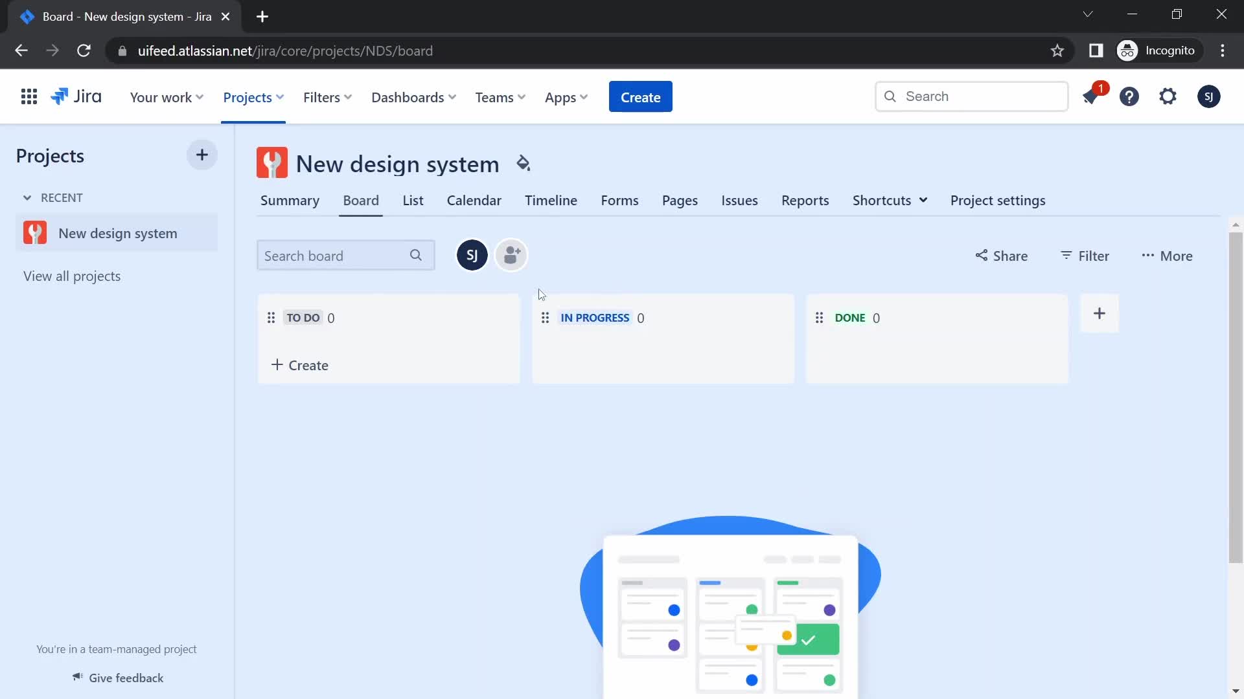Image resolution: width=1244 pixels, height=699 pixels.
Task: Click the New design system project icon
Action: coord(273,163)
